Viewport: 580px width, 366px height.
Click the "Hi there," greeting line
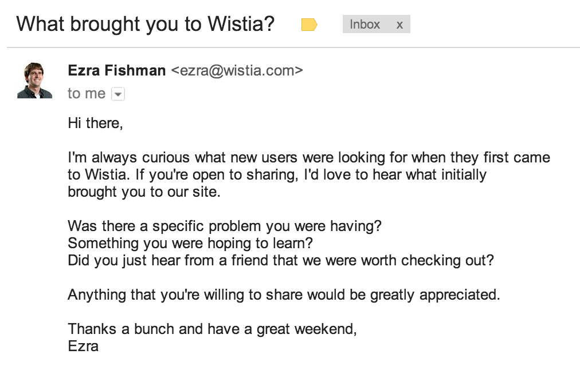[95, 123]
